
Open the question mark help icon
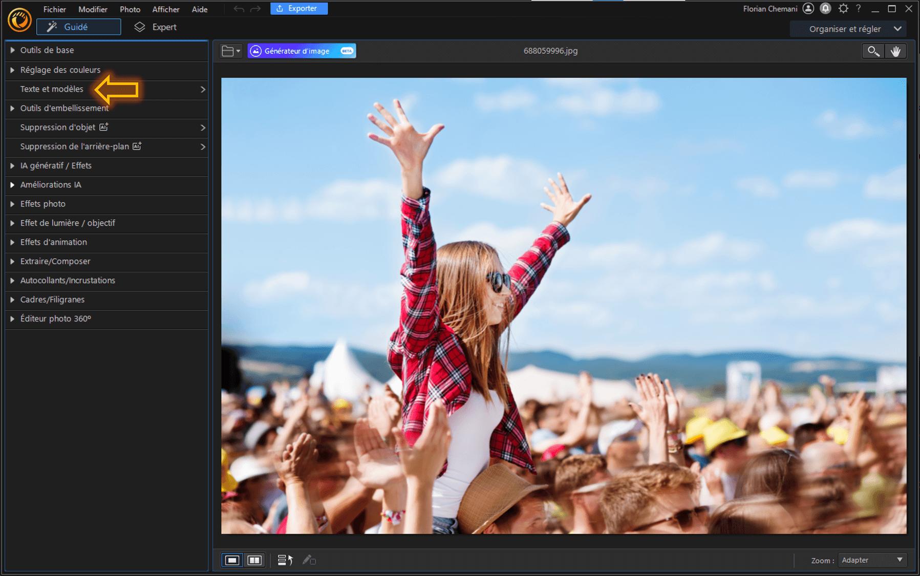click(859, 9)
